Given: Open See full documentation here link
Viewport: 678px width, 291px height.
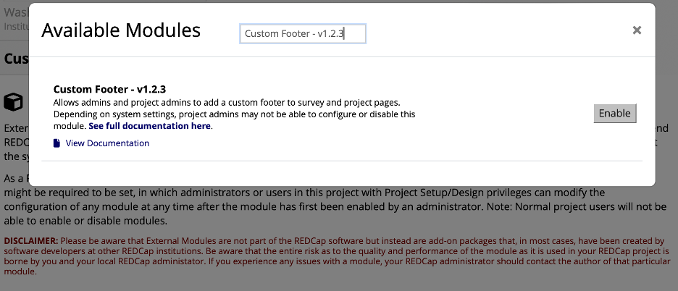Looking at the screenshot, I should (150, 126).
